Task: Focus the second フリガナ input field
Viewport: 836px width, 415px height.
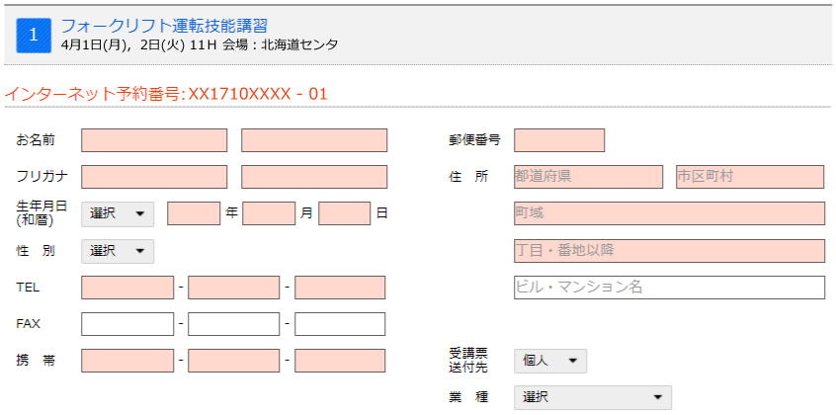Action: tap(314, 177)
